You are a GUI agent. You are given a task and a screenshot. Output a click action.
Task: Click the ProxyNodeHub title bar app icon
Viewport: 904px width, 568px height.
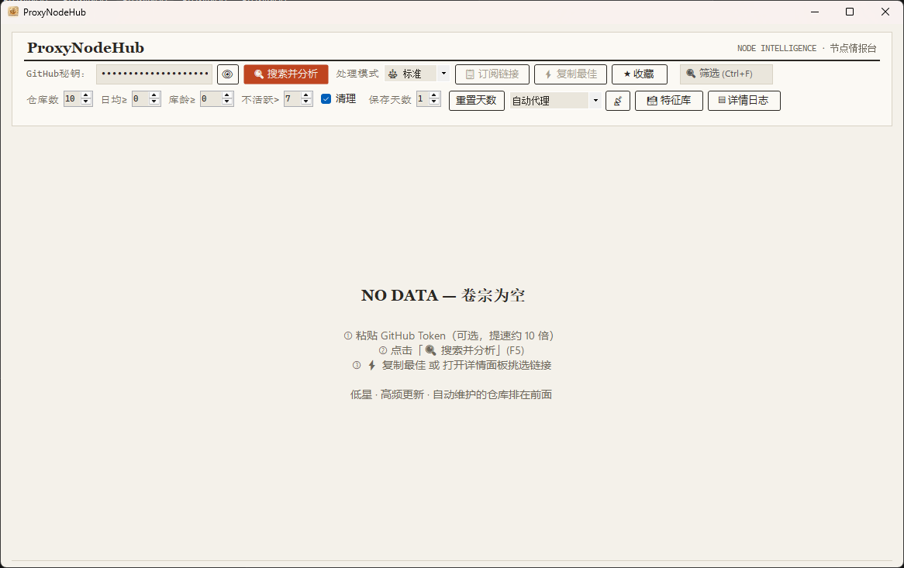click(x=12, y=12)
